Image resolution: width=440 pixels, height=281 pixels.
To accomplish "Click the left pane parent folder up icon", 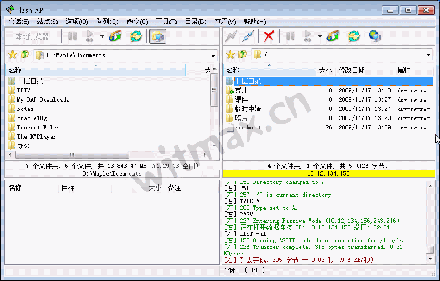I will pyautogui.click(x=24, y=54).
